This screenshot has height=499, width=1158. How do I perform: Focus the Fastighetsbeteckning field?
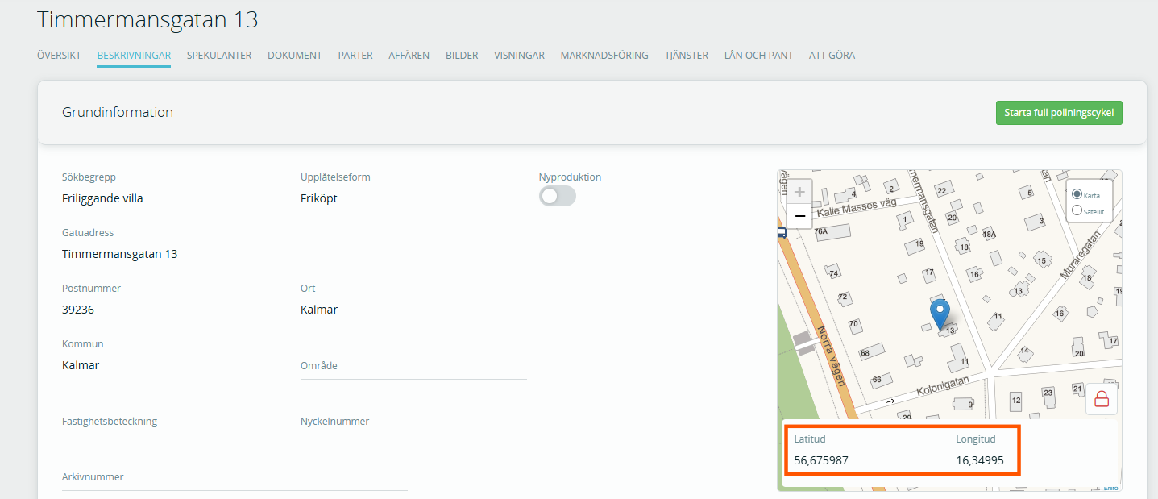[175, 422]
